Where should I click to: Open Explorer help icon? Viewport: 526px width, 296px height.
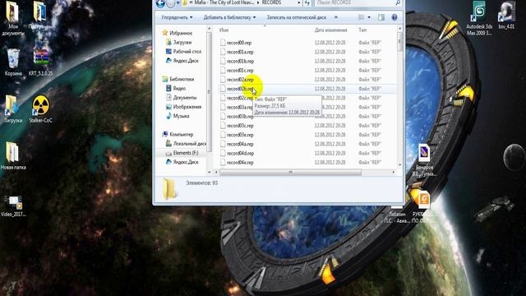[394, 17]
